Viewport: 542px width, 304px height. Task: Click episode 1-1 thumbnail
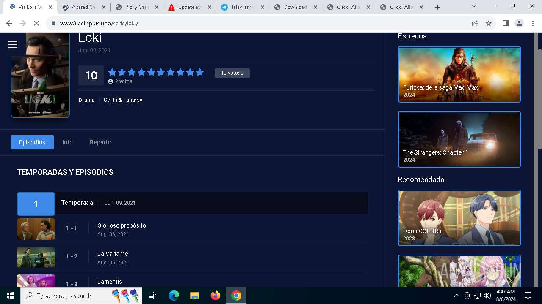click(36, 229)
